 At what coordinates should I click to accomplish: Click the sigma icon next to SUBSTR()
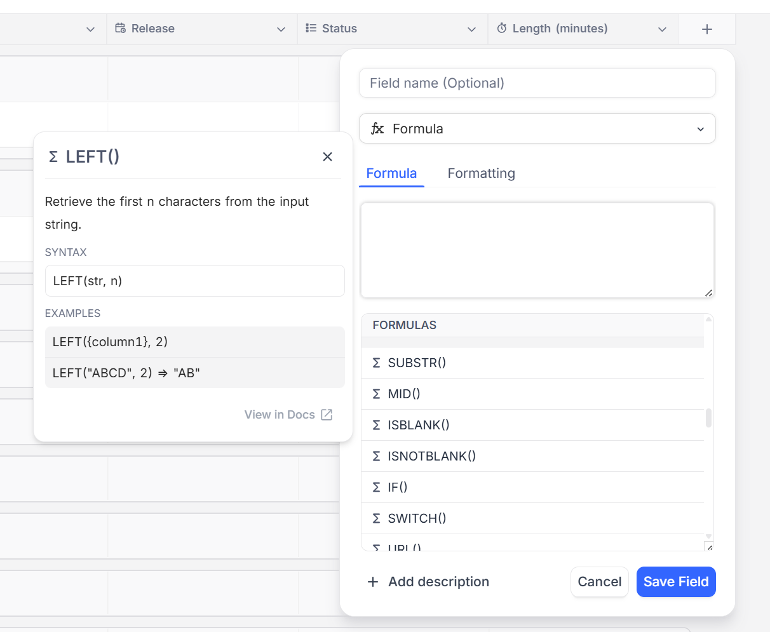(376, 363)
